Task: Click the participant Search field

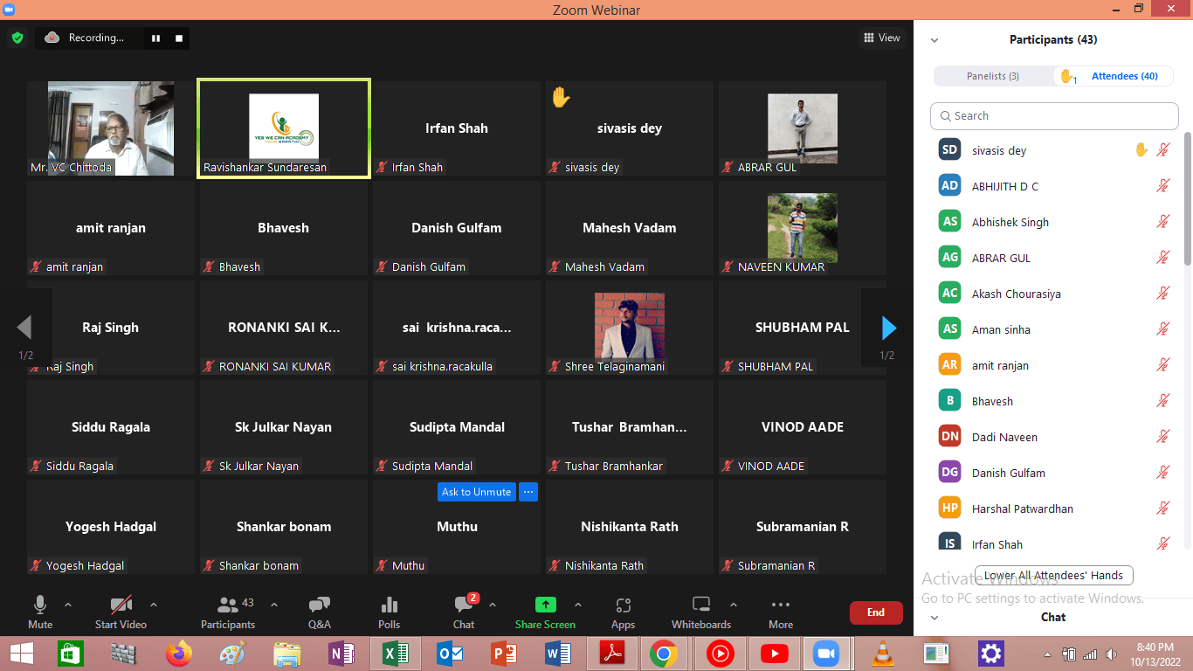Action: (x=1054, y=115)
